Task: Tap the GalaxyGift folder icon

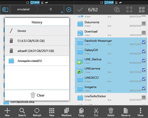Action: (80, 52)
